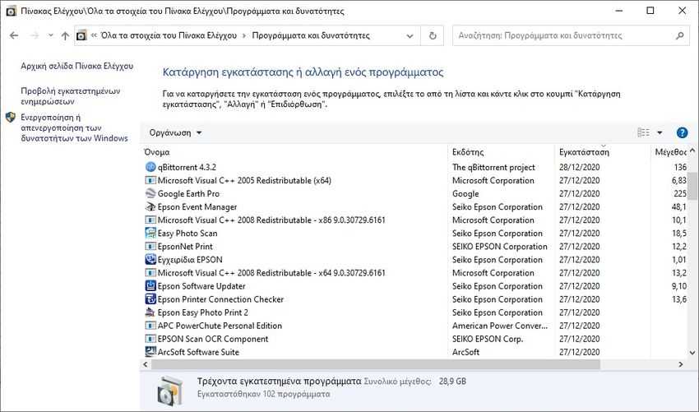Click the shield icon beside Windows features link
This screenshot has height=412, width=699.
point(11,118)
